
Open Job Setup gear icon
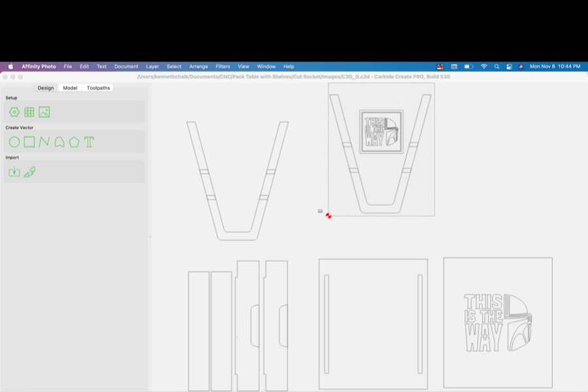[14, 112]
